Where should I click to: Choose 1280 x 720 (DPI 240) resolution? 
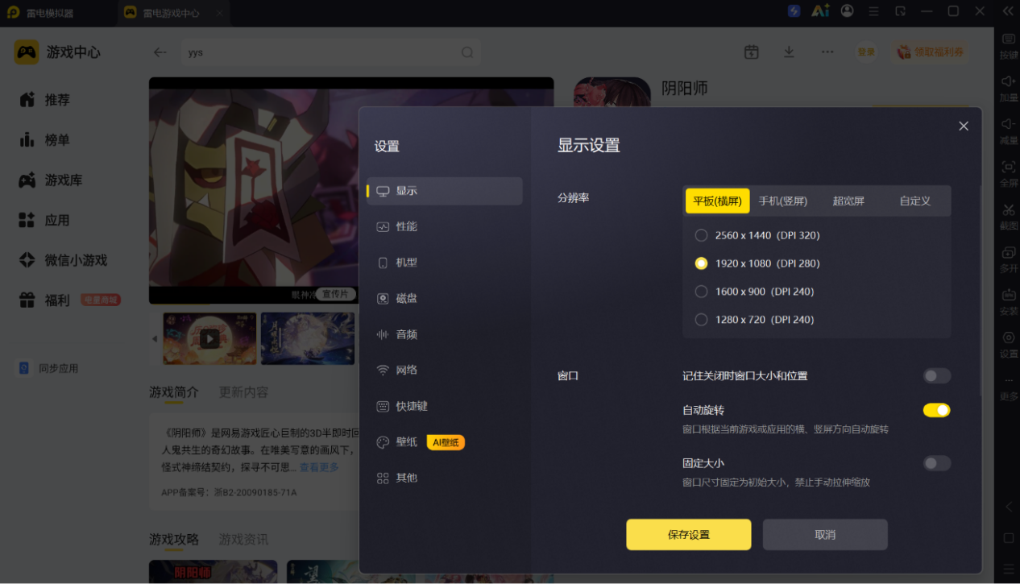(x=754, y=320)
